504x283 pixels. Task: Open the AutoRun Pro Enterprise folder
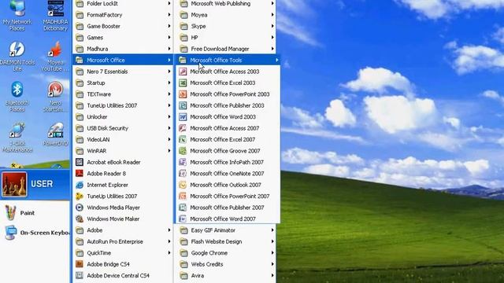[123, 241]
